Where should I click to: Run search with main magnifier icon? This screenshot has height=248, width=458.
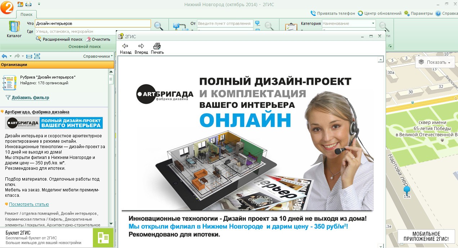point(158,26)
